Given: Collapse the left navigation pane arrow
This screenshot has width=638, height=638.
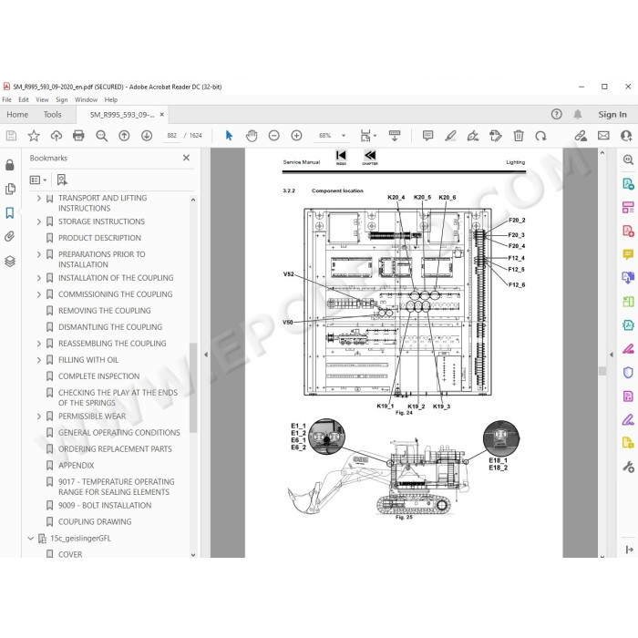Looking at the screenshot, I should tap(206, 355).
